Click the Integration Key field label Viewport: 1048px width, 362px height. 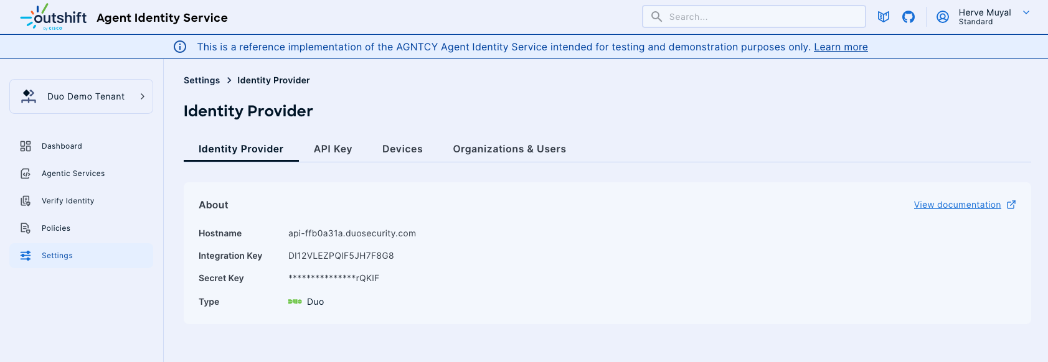click(230, 256)
